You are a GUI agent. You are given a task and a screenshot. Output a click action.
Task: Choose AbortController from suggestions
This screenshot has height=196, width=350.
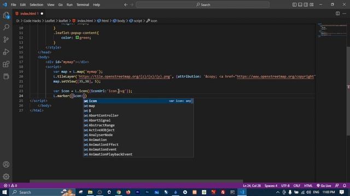point(138,115)
